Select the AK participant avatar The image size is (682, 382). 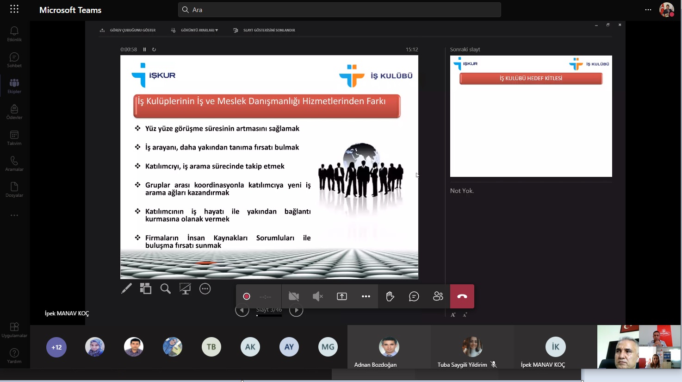[x=250, y=347]
